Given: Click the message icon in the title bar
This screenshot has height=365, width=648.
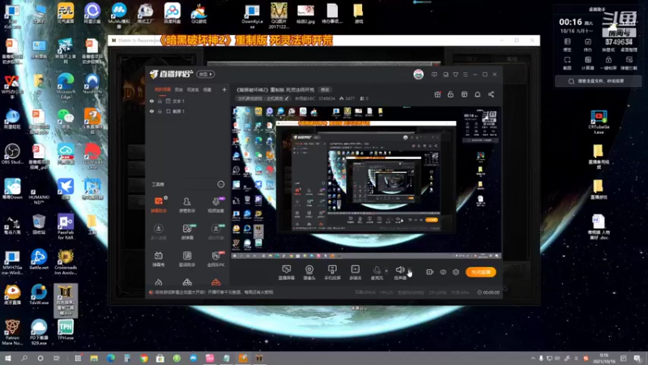Looking at the screenshot, I should 434,75.
